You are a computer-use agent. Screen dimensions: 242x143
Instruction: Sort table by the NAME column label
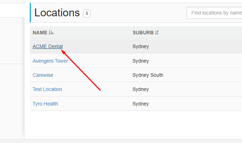coord(40,33)
